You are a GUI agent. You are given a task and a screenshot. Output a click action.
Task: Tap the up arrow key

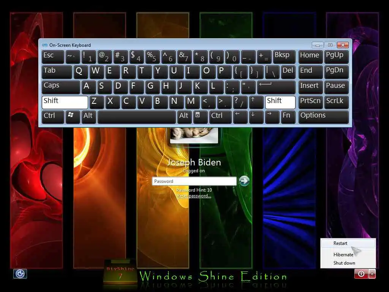[x=256, y=102]
